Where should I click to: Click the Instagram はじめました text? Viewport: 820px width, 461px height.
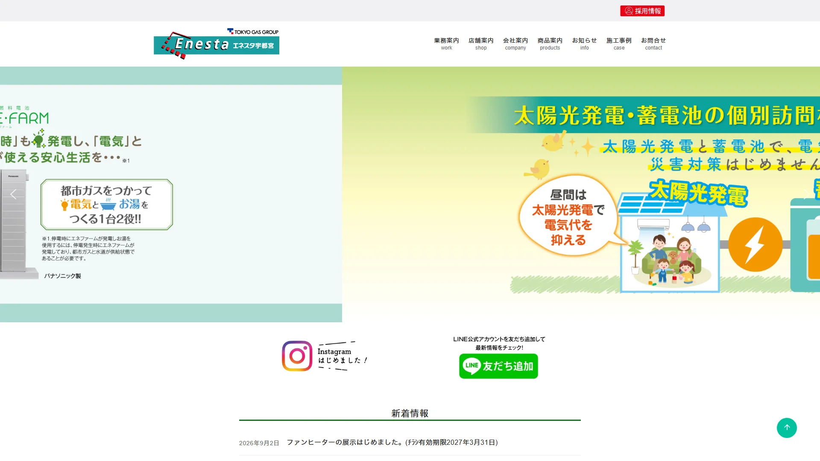[342, 356]
